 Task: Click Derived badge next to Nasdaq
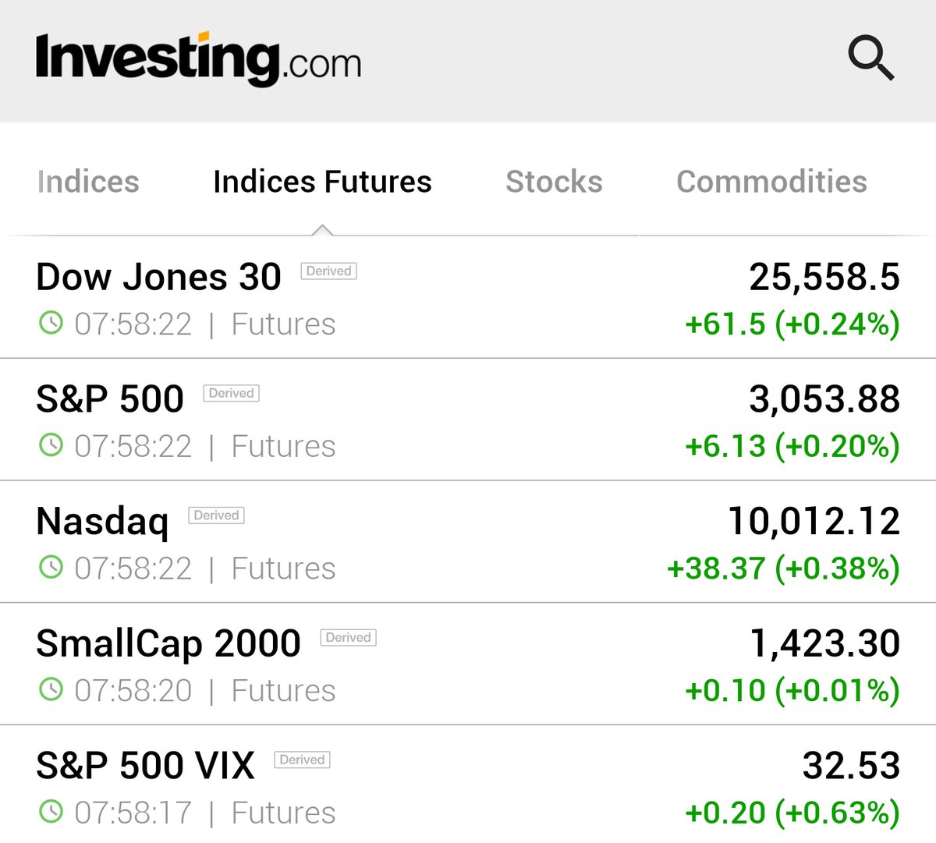point(216,515)
